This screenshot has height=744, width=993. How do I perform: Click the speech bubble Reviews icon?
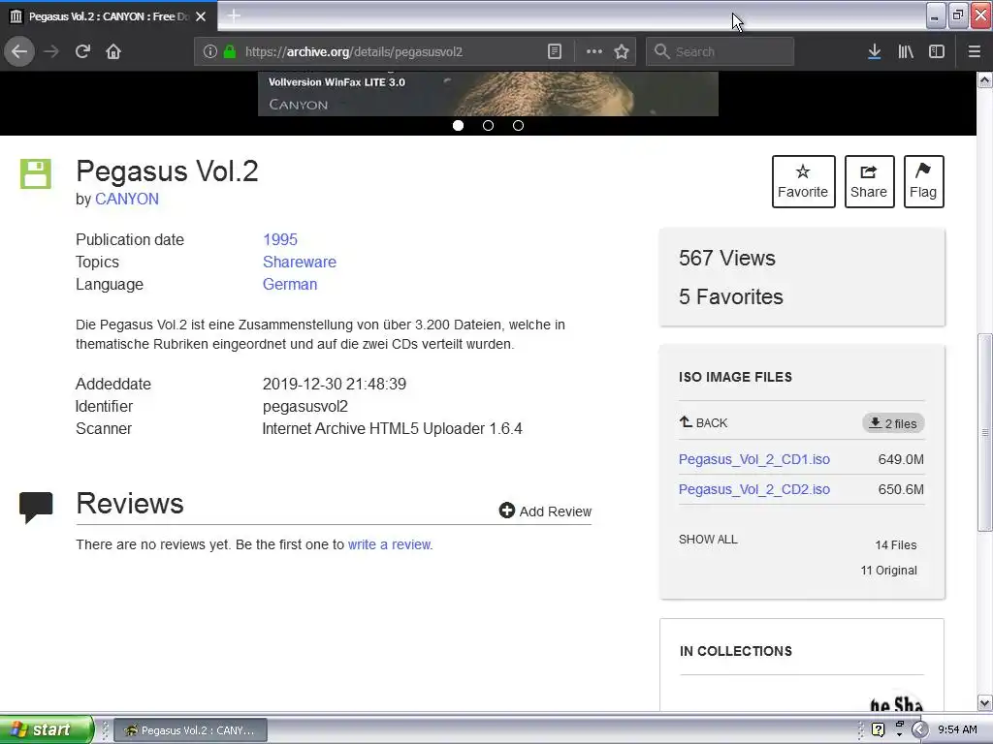36,507
